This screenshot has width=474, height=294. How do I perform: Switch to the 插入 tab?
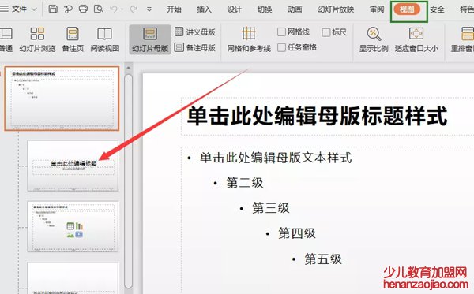point(204,9)
